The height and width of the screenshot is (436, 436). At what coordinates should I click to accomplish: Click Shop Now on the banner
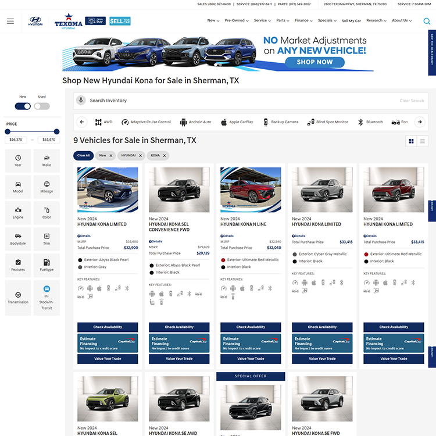[315, 62]
